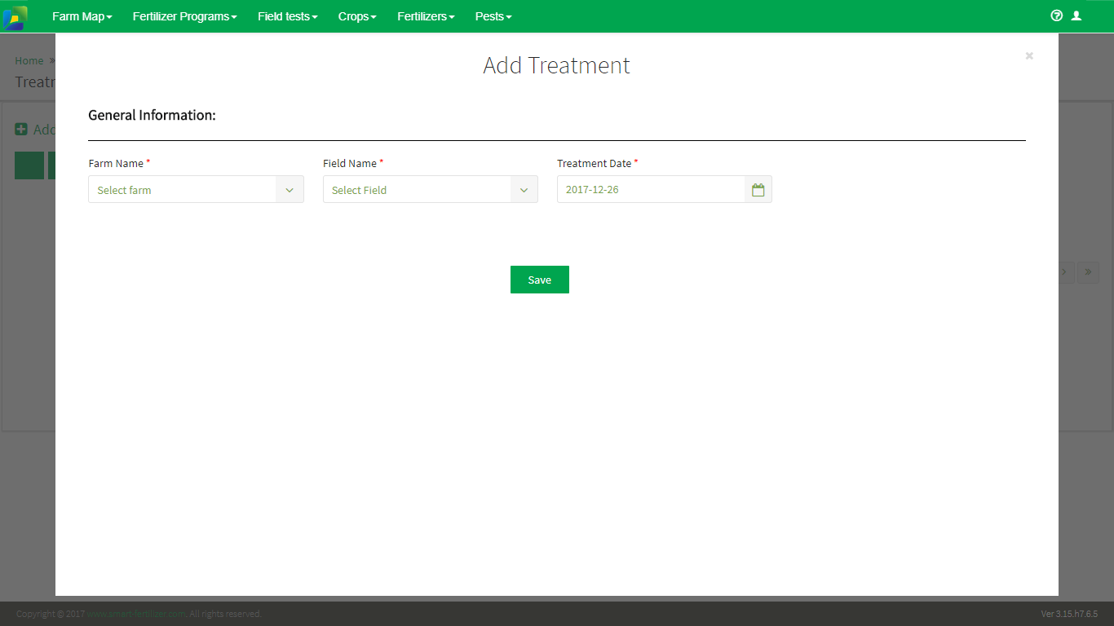Close the Add Treatment dialog
This screenshot has width=1114, height=626.
[x=1029, y=55]
